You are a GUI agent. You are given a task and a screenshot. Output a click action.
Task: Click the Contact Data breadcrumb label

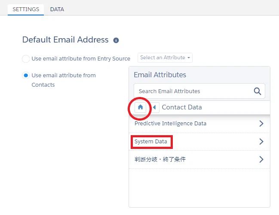point(182,107)
